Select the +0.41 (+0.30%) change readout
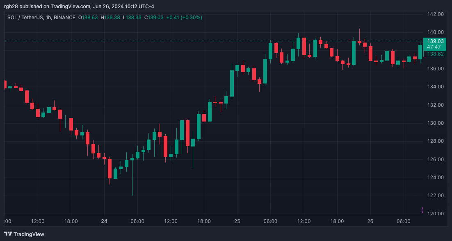The width and height of the screenshot is (452, 241). point(184,18)
